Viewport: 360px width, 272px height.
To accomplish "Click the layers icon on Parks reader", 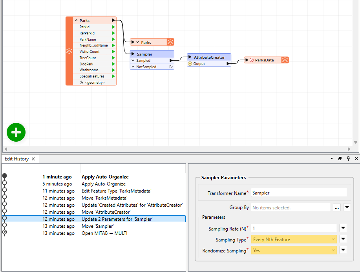I will 69,51.
